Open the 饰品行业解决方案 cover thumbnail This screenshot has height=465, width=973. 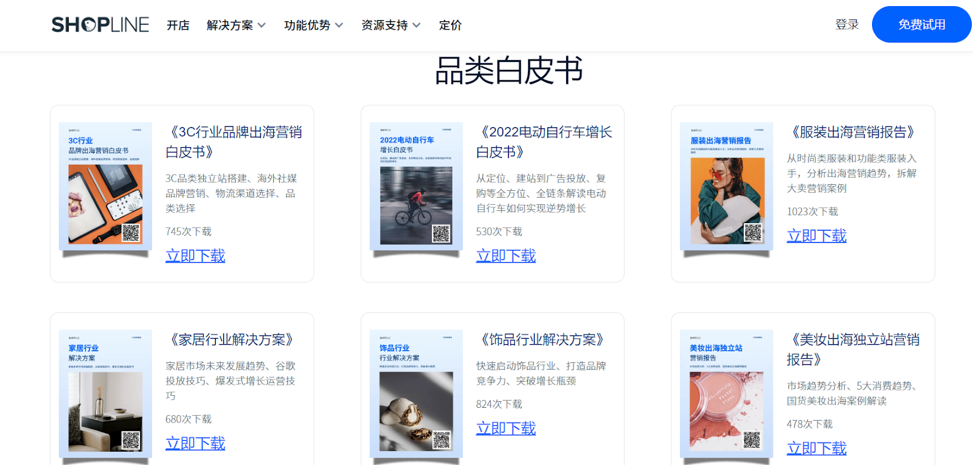[416, 394]
